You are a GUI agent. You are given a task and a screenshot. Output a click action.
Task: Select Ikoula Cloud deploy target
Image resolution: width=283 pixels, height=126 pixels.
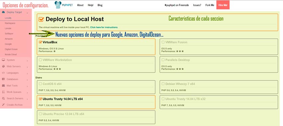(x=11, y=55)
